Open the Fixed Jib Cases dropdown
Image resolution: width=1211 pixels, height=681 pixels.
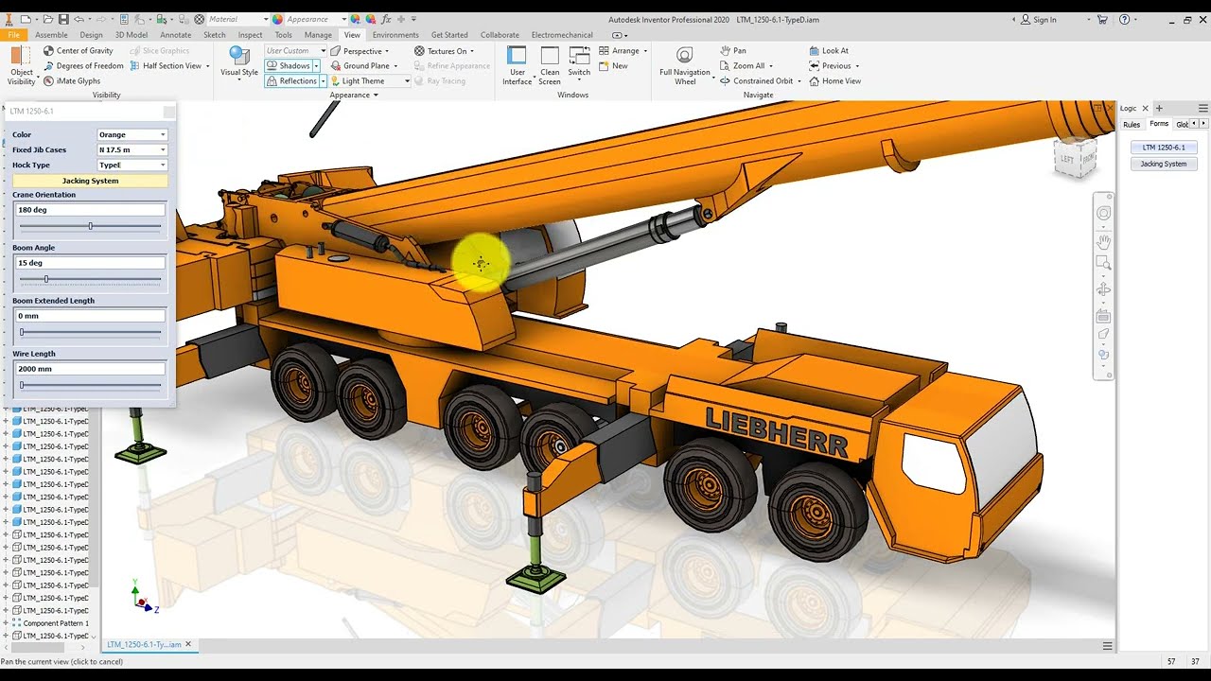click(x=132, y=150)
